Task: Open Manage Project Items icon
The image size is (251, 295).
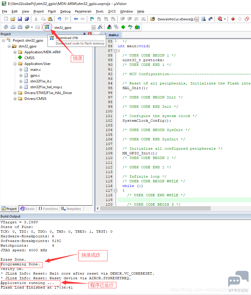Action: click(x=109, y=27)
